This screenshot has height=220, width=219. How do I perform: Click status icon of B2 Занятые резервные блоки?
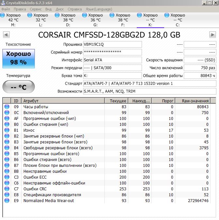7,136
